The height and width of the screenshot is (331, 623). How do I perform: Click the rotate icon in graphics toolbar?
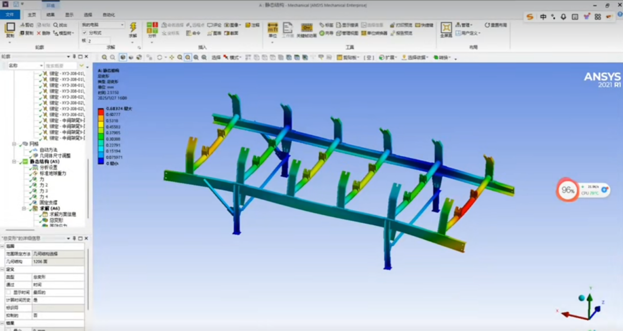(x=160, y=57)
